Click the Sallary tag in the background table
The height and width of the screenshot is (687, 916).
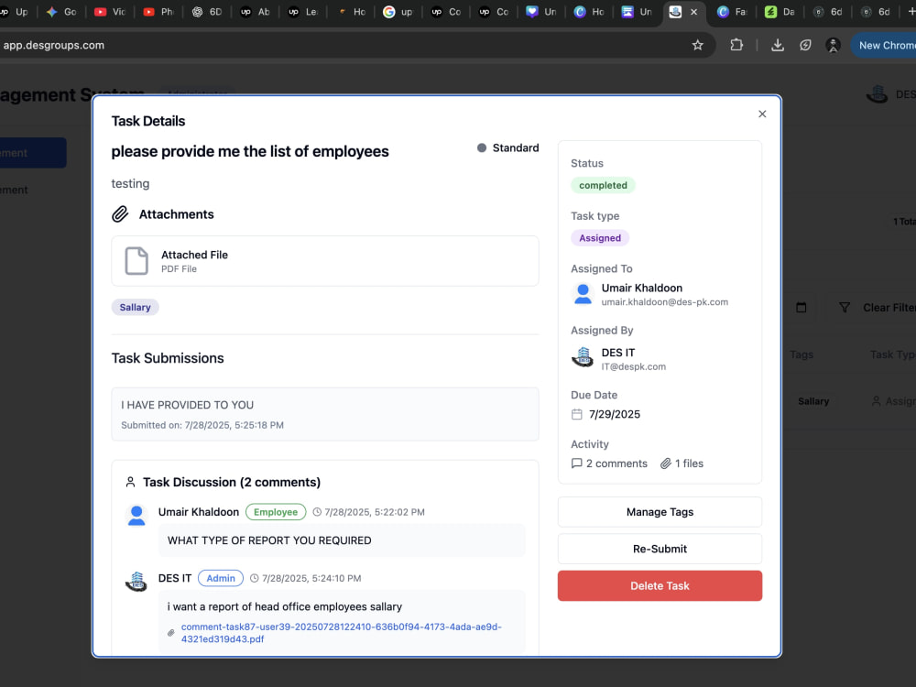point(813,401)
